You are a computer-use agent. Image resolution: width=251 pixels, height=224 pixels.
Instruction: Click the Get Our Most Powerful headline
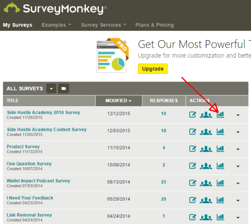195,44
